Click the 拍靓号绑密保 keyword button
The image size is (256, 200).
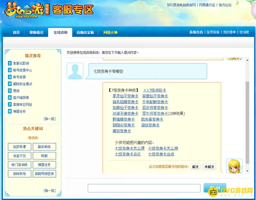click(x=44, y=173)
